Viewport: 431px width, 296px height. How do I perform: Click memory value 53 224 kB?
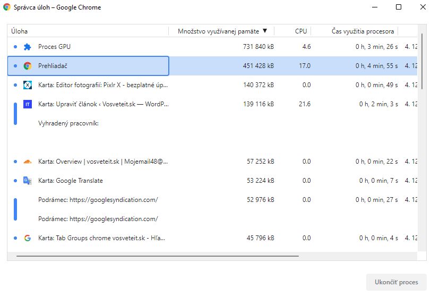coord(260,181)
